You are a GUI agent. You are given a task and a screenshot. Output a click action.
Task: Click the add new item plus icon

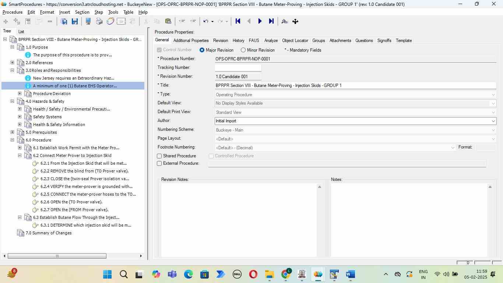[6, 21]
